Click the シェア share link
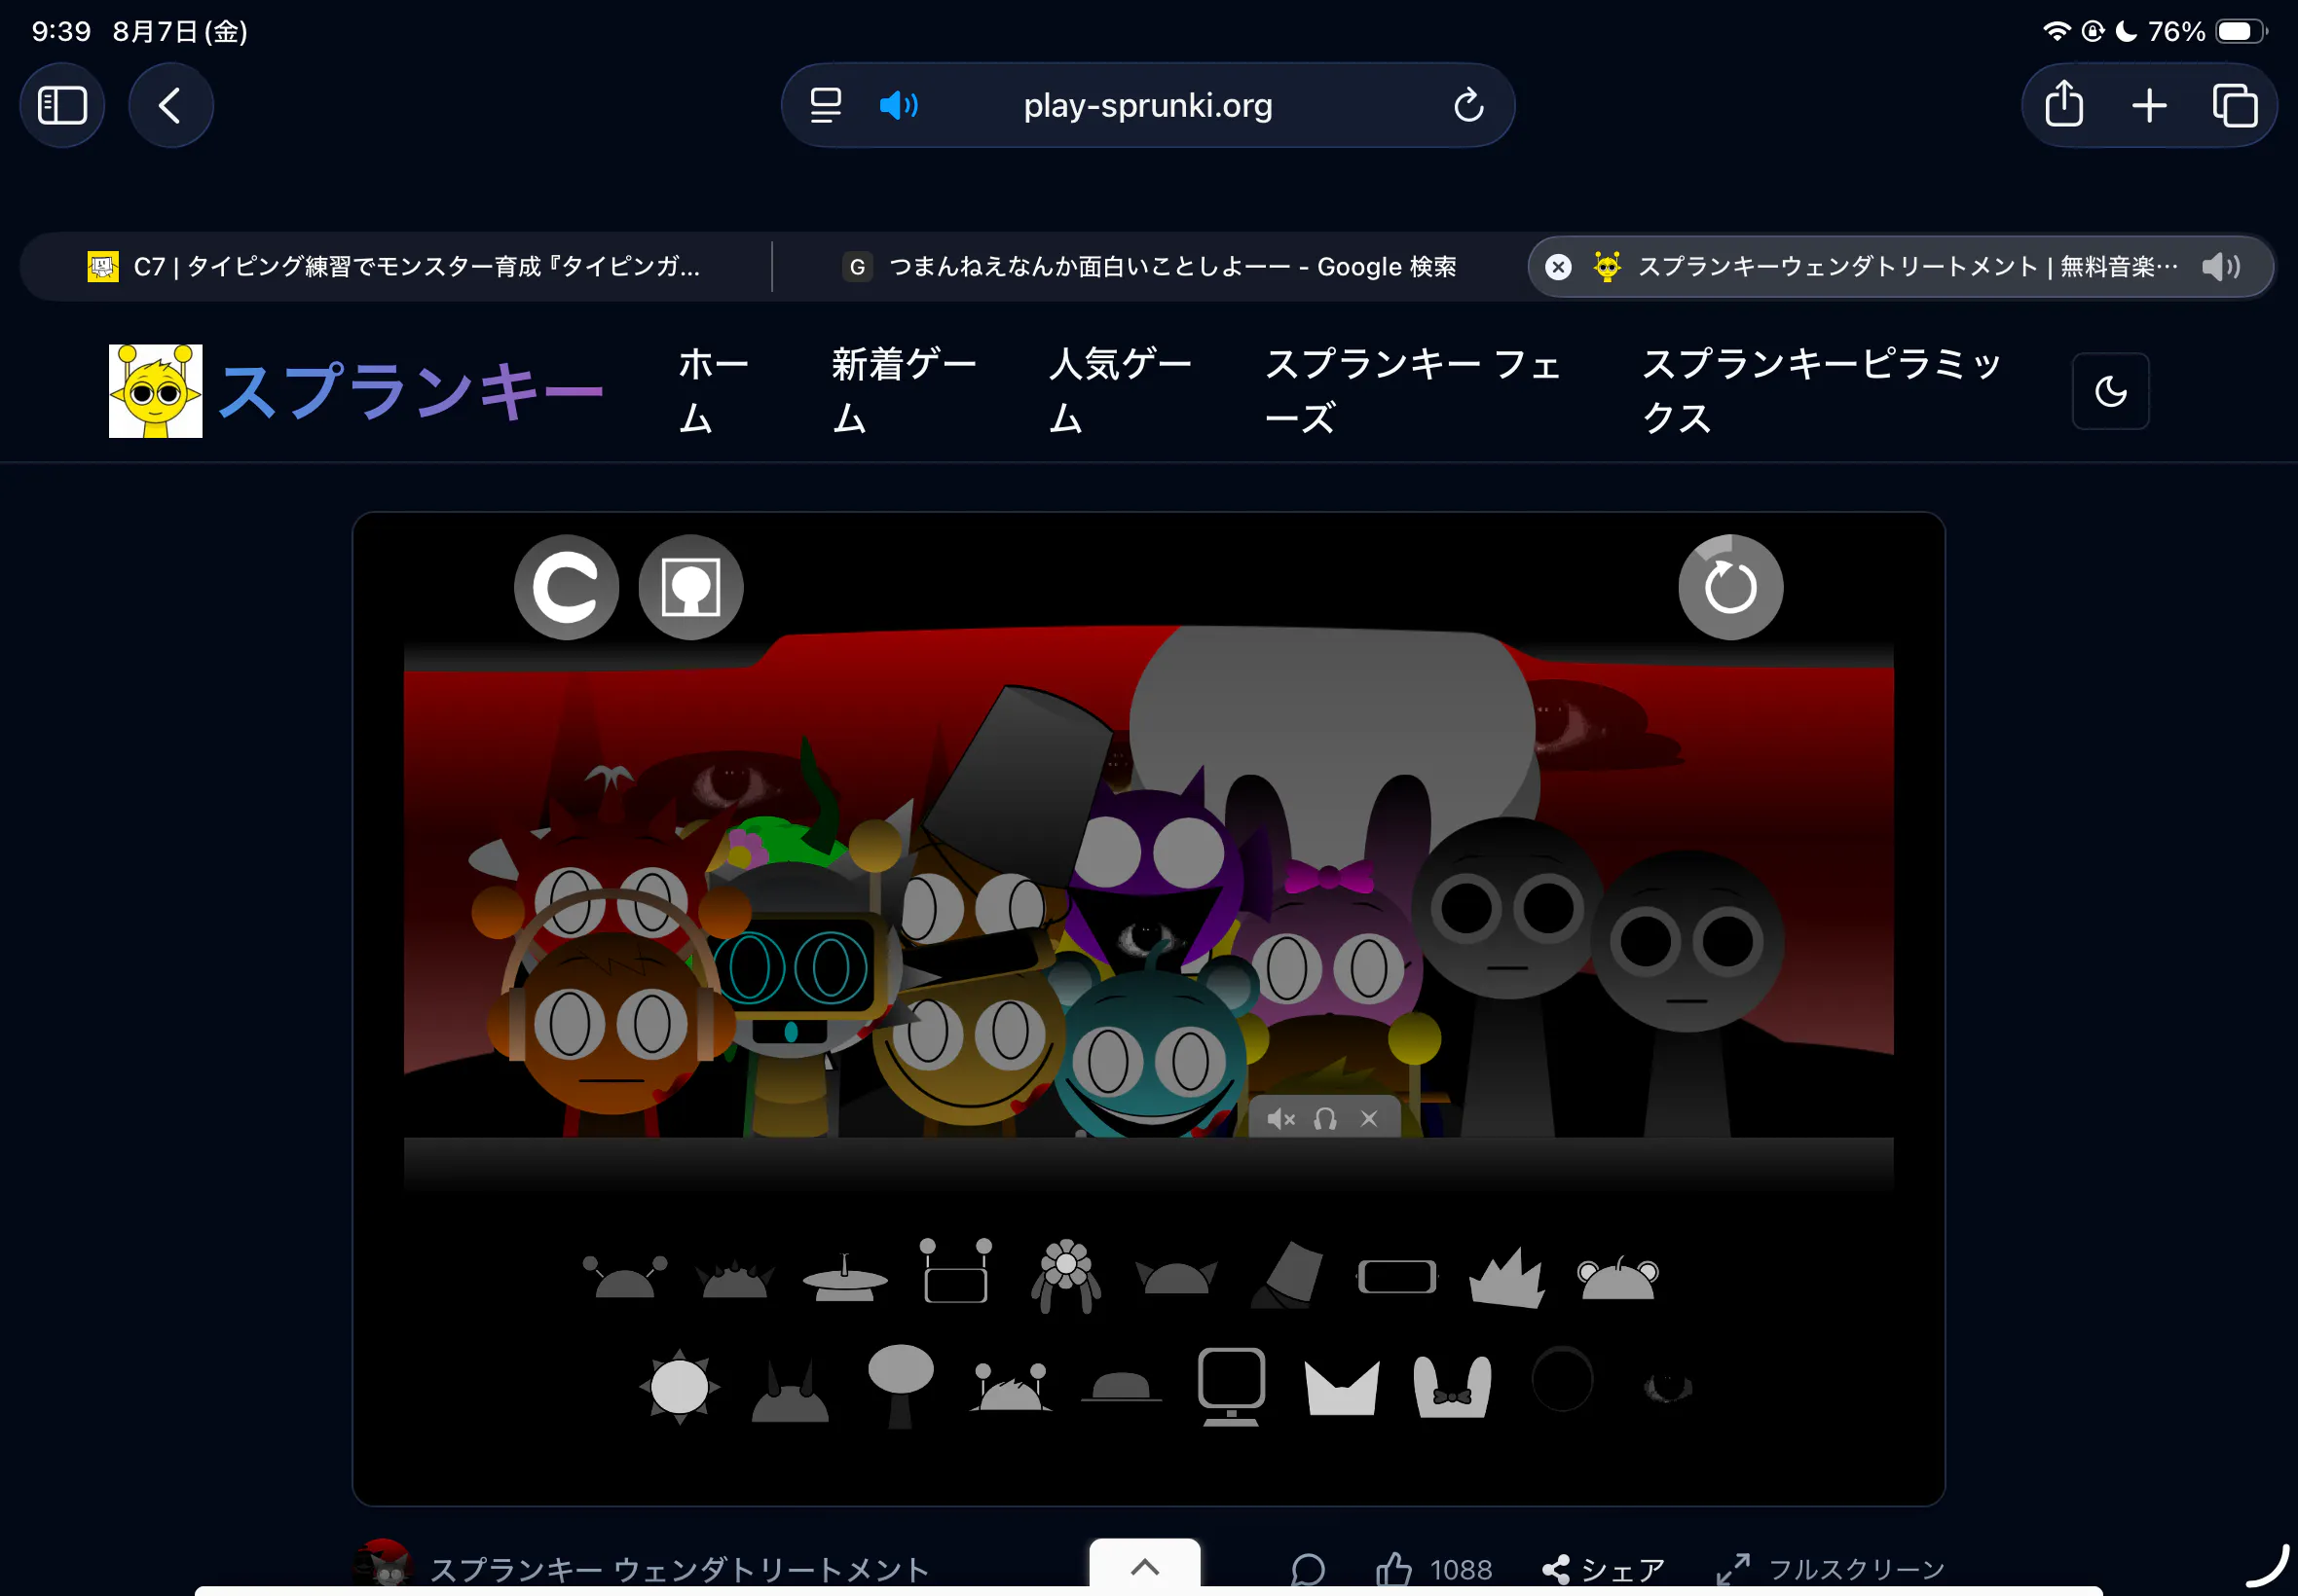Viewport: 2298px width, 1596px height. tap(1604, 1570)
